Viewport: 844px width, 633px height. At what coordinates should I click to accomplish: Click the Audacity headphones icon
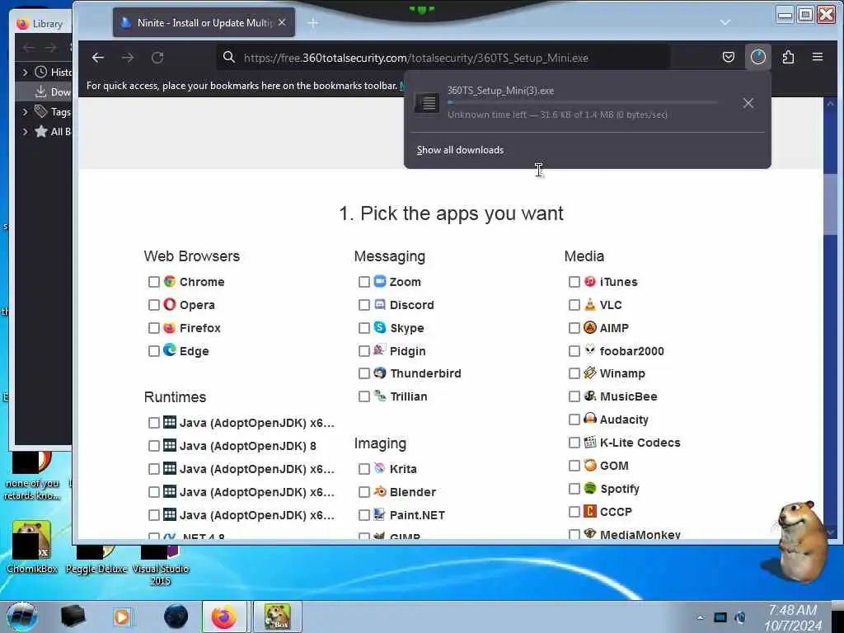[590, 418]
